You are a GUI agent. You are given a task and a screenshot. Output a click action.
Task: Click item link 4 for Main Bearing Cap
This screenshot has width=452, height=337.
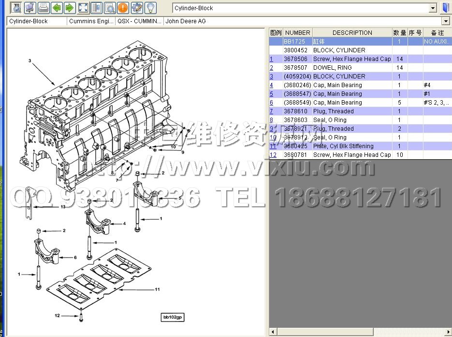pos(272,85)
